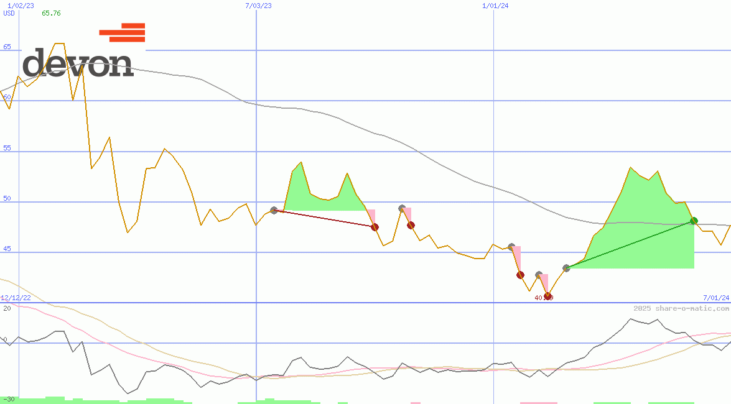This screenshot has height=404, width=731.
Task: Select the gray marker starting the rising green trade line
Action: tap(566, 269)
